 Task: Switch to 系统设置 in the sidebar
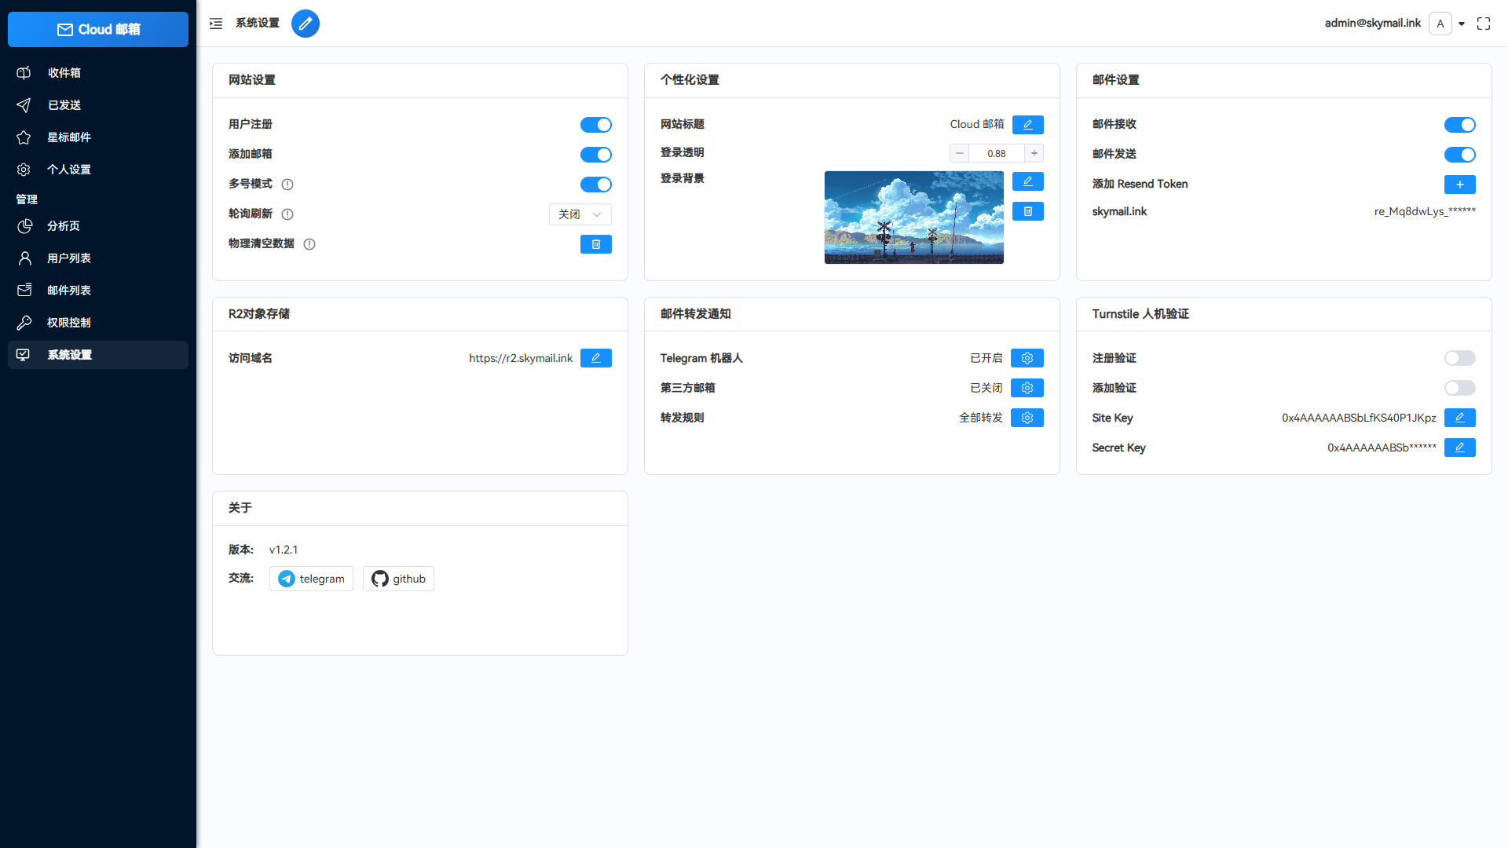tap(71, 354)
